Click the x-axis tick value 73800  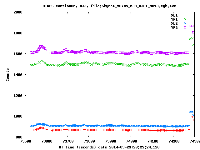click(89, 141)
